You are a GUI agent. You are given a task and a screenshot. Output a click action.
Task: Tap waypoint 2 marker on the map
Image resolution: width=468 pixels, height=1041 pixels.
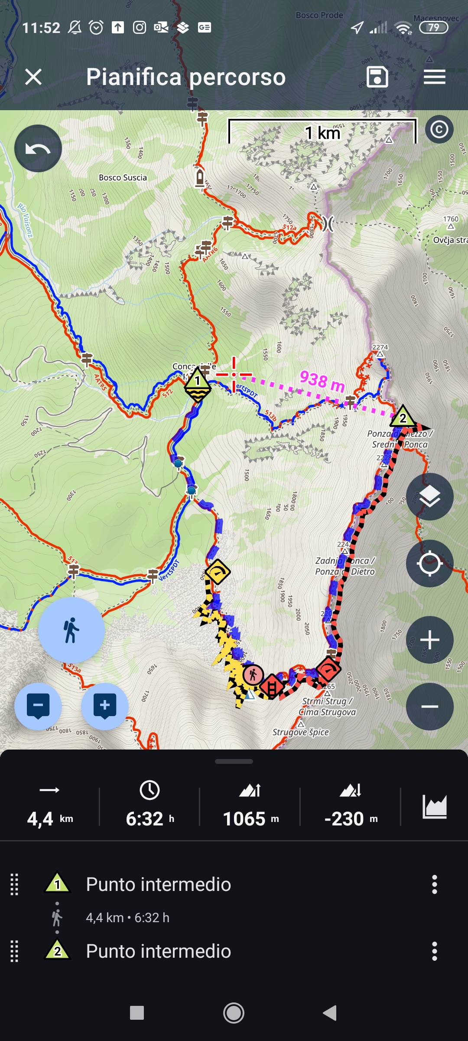[x=403, y=416]
